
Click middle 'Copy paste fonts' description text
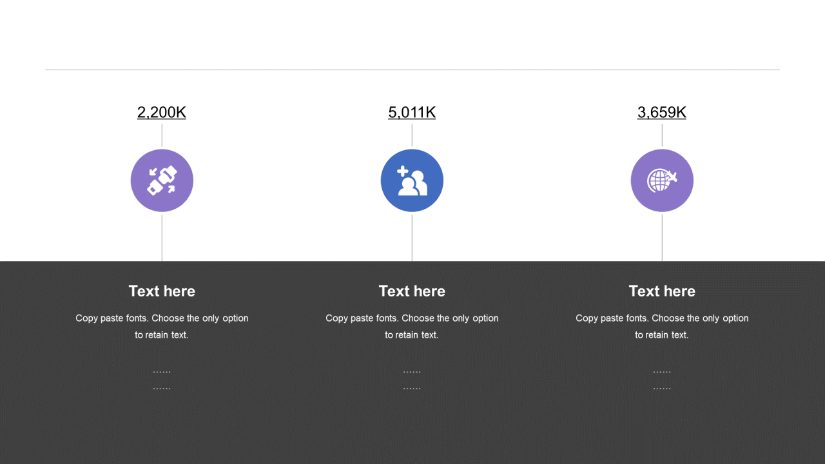point(412,327)
